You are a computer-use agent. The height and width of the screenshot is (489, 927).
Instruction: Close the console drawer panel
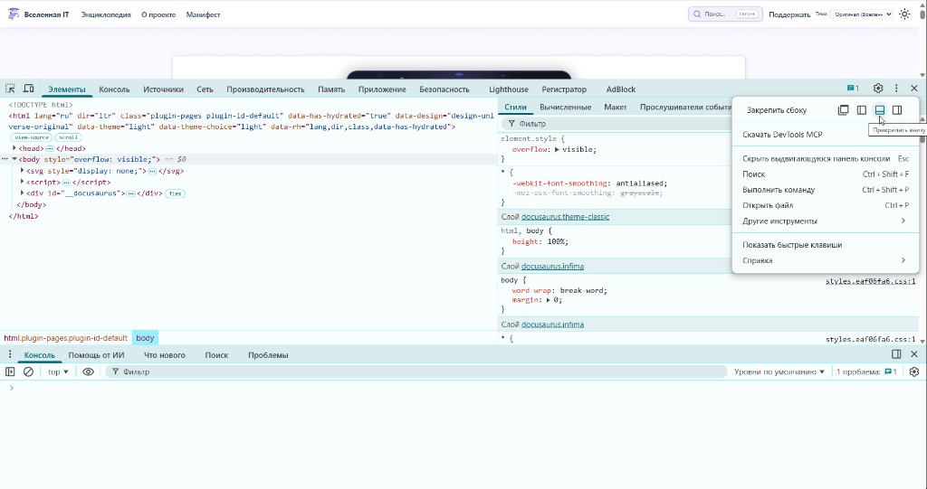[914, 354]
